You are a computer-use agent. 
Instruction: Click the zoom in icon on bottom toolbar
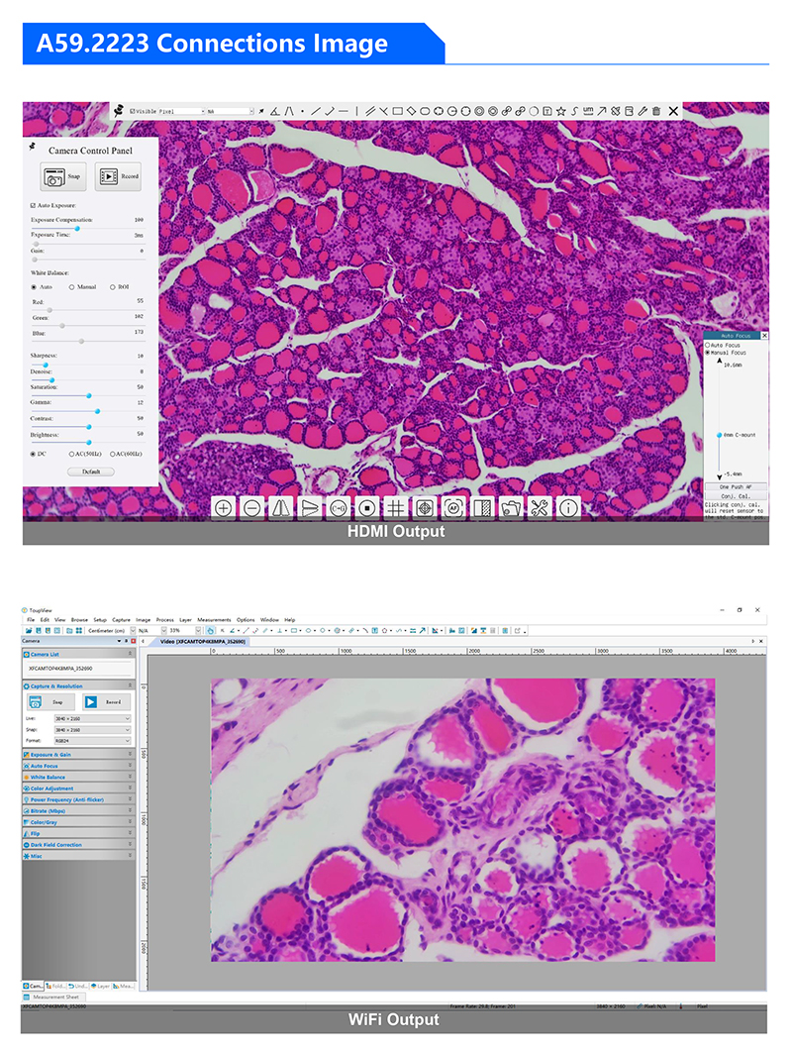224,508
